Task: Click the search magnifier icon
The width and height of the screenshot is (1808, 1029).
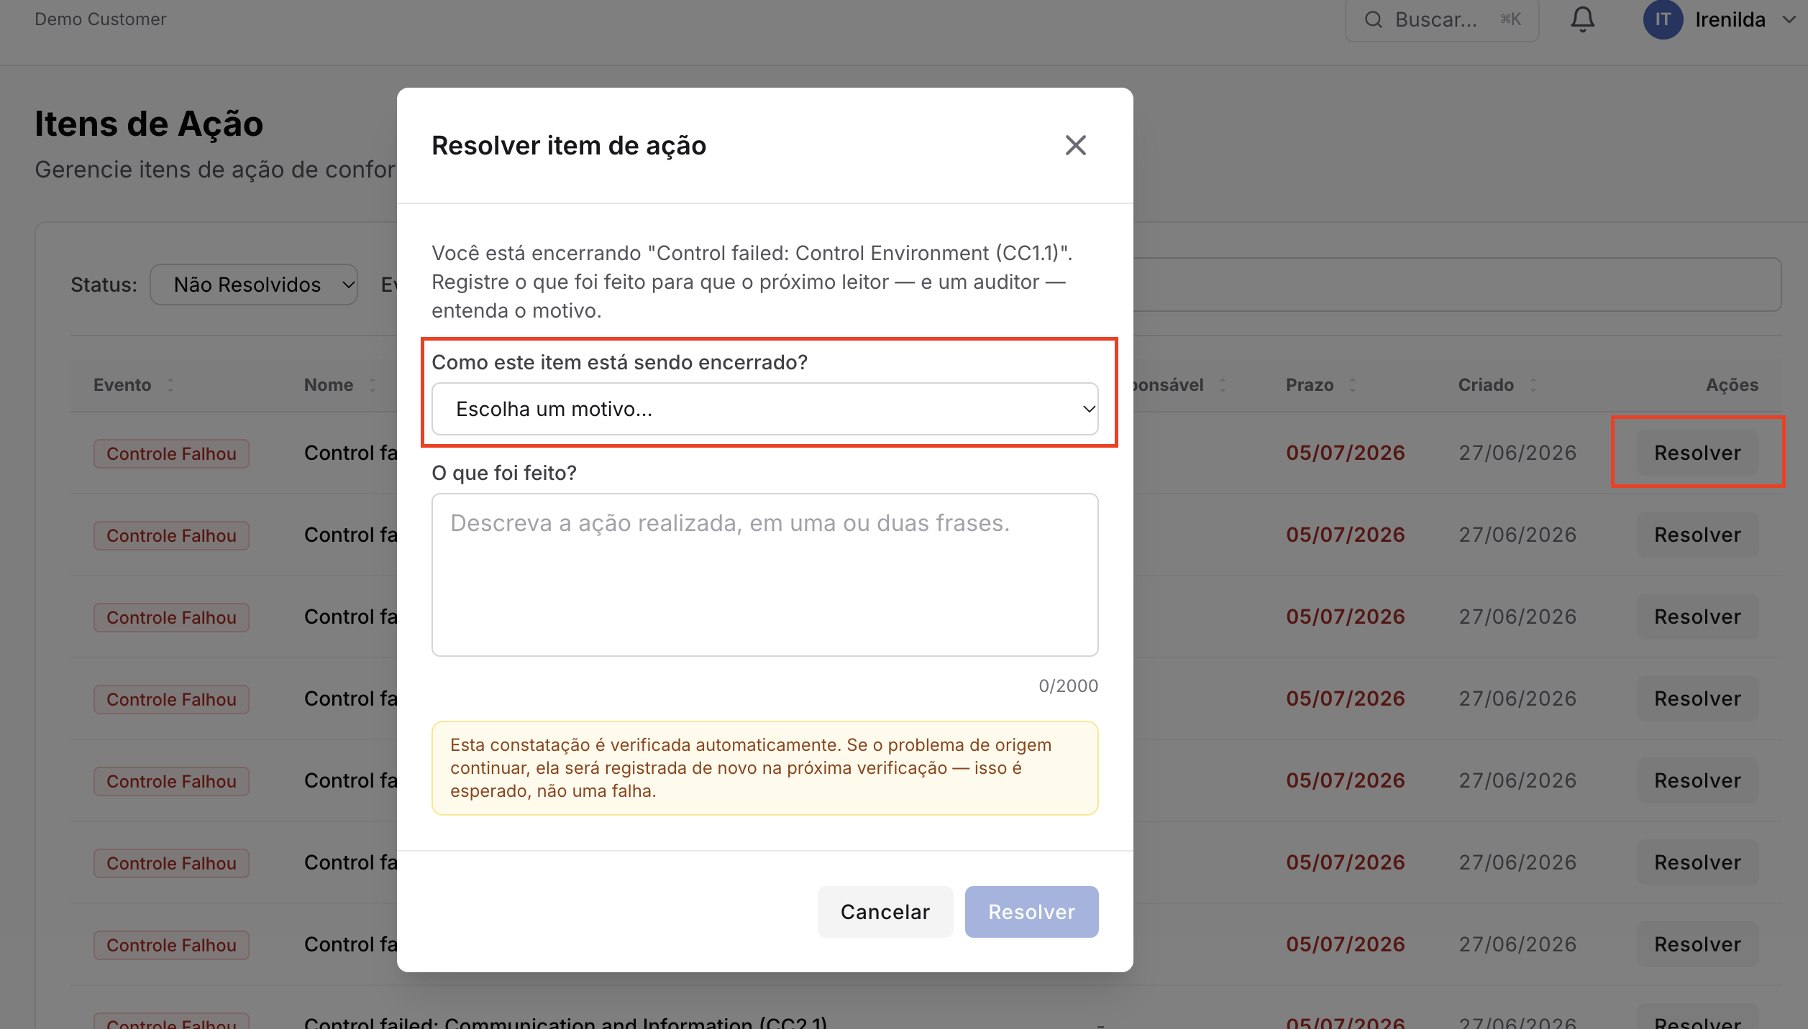Action: tap(1374, 19)
